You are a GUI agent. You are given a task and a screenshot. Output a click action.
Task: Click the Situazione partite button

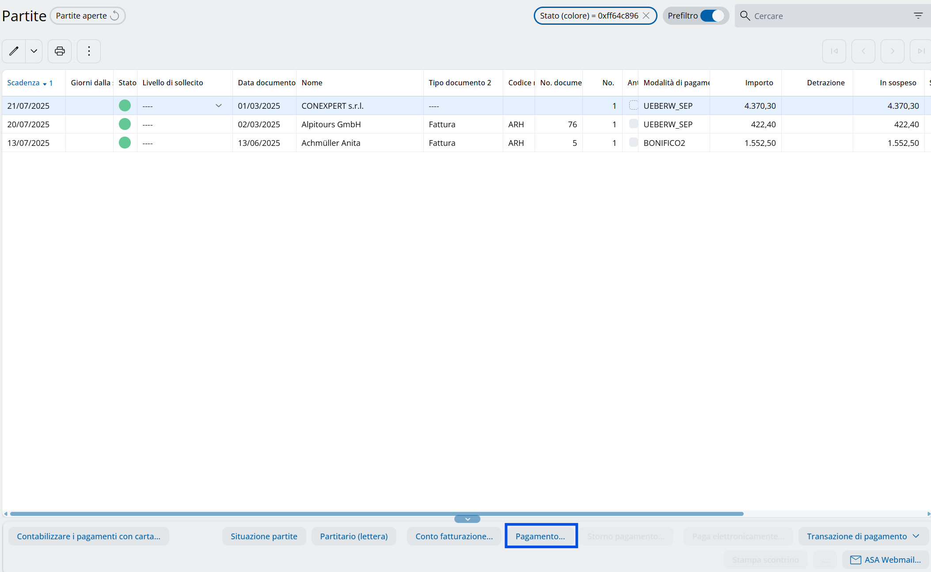tap(264, 536)
